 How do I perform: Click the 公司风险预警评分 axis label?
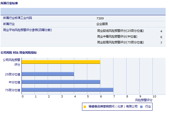12,62
